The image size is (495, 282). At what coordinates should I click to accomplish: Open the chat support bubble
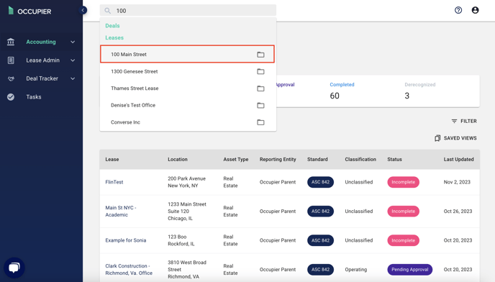(x=14, y=268)
